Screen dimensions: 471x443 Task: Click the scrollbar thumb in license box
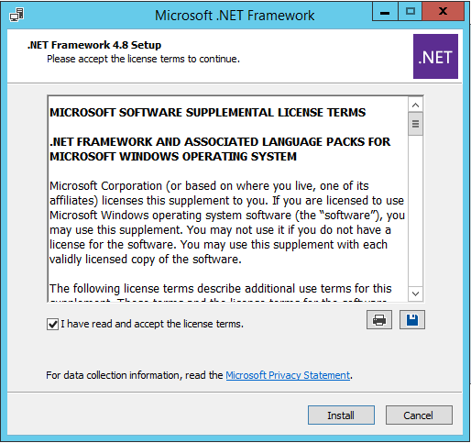tap(415, 124)
